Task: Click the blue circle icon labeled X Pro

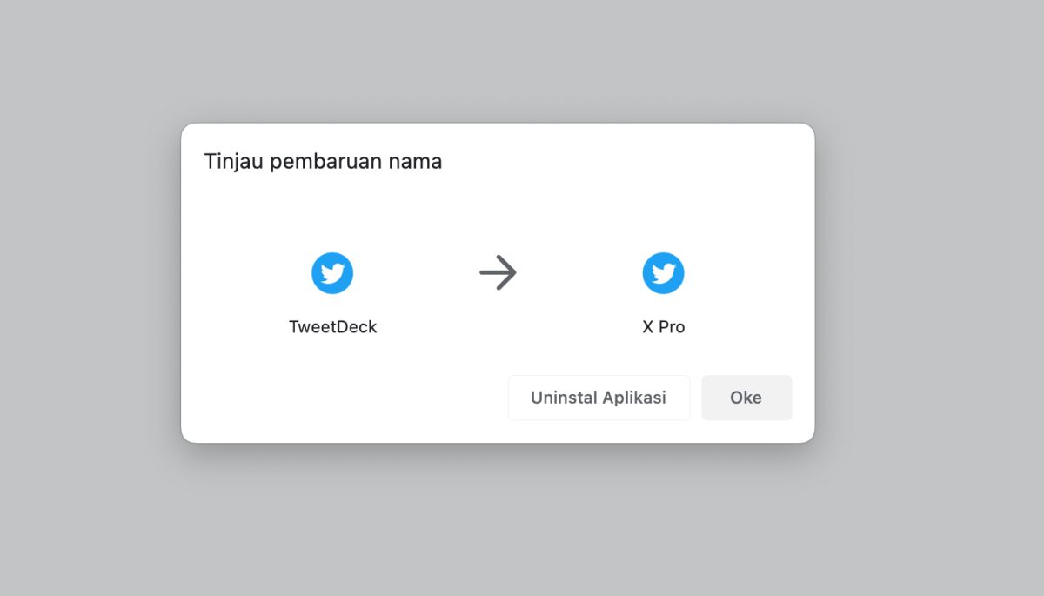Action: point(663,273)
